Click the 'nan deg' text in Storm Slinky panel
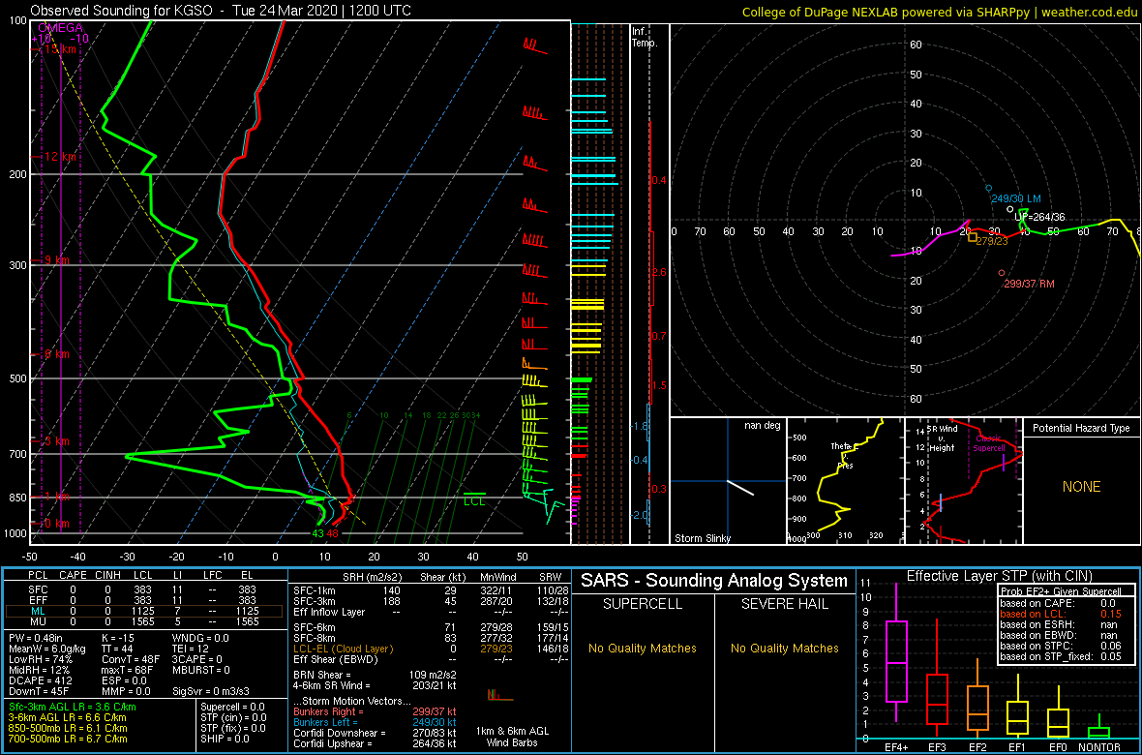Screen dimensions: 1142x755 coord(762,426)
